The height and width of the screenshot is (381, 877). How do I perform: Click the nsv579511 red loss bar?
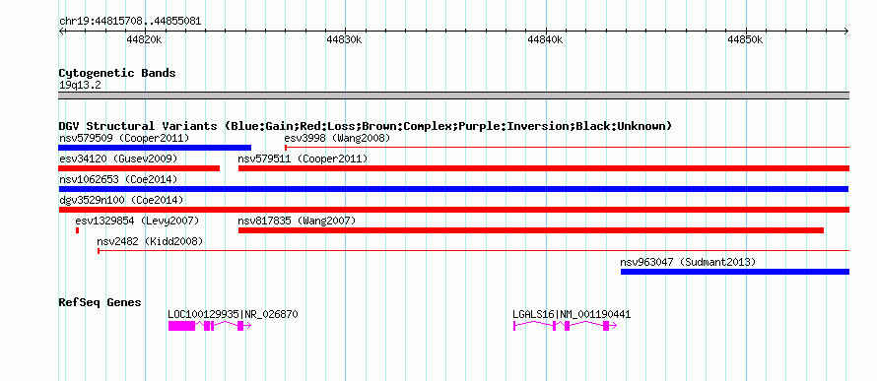[x=544, y=168]
